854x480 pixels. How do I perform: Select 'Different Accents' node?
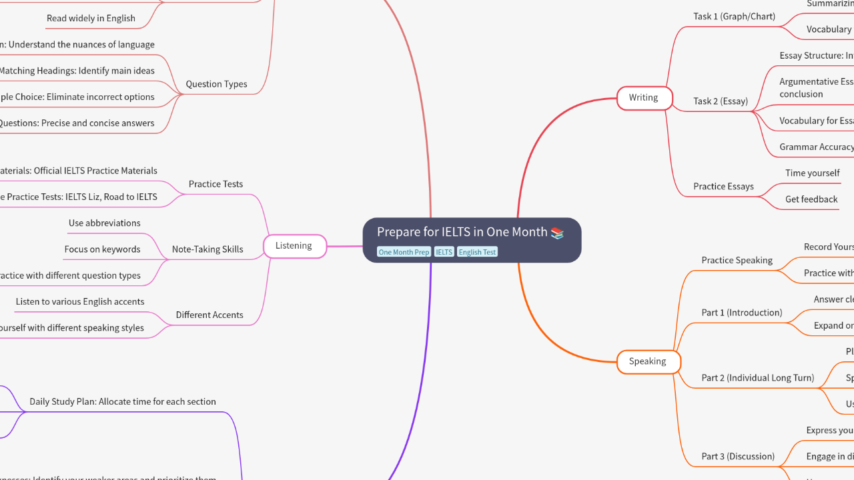click(x=209, y=315)
